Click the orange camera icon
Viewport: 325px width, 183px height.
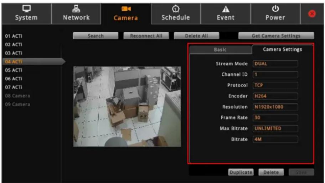(126, 9)
